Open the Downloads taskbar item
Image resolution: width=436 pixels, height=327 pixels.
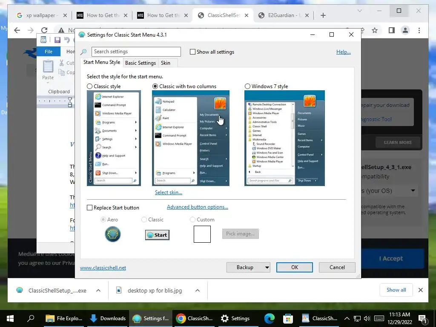[108, 318]
